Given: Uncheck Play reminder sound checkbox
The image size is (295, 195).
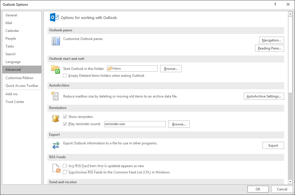Looking at the screenshot, I should [x=65, y=124].
